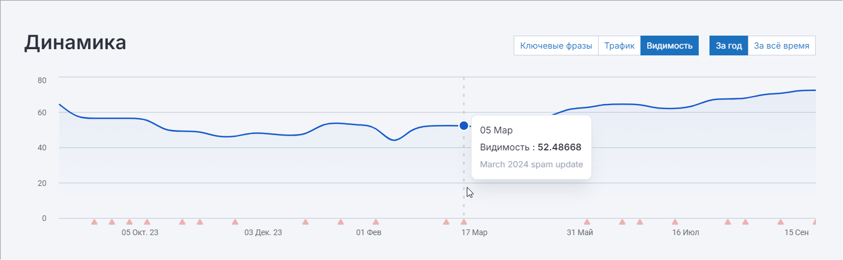Click the 17 Мар x-axis label
This screenshot has width=843, height=260.
coord(474,232)
